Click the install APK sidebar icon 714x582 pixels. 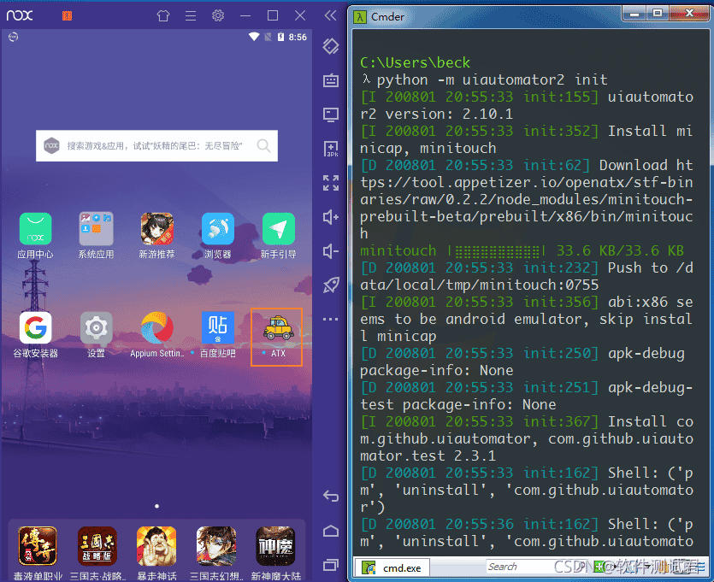331,149
